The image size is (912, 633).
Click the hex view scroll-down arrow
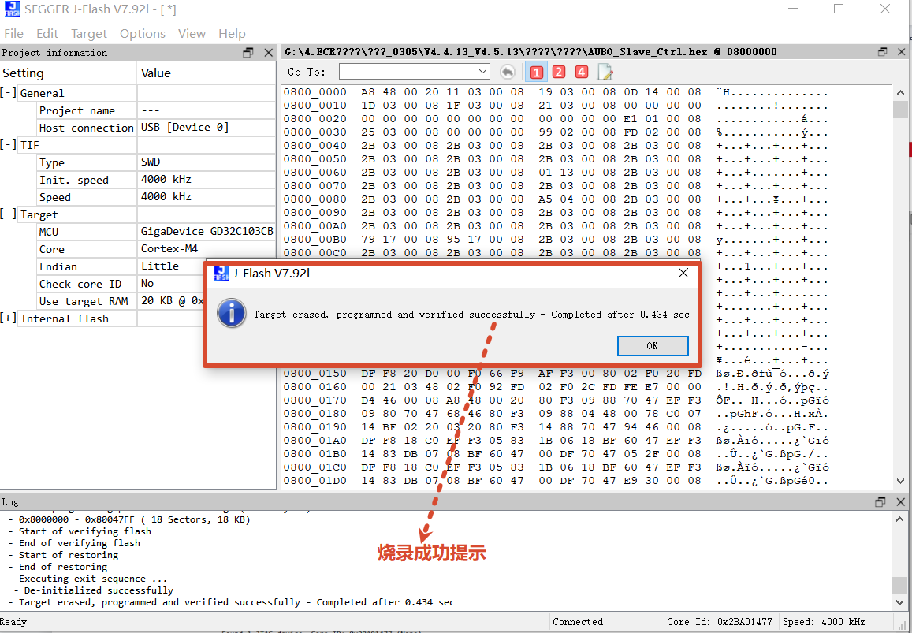click(900, 481)
